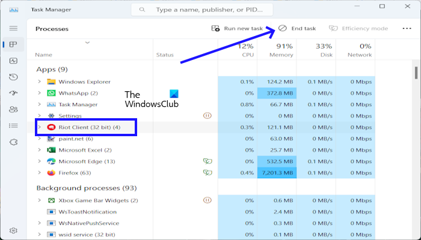Viewport: 421px width, 240px height.
Task: Click the vertical scrollbar thumb
Action: [416, 73]
